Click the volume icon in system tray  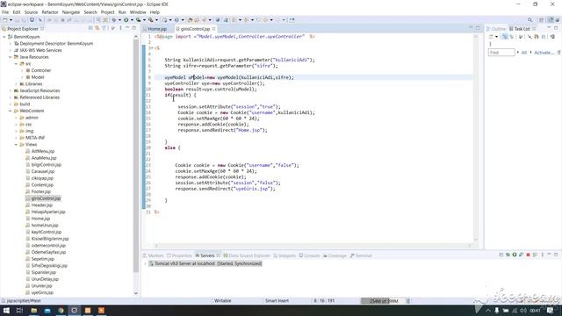523,311
